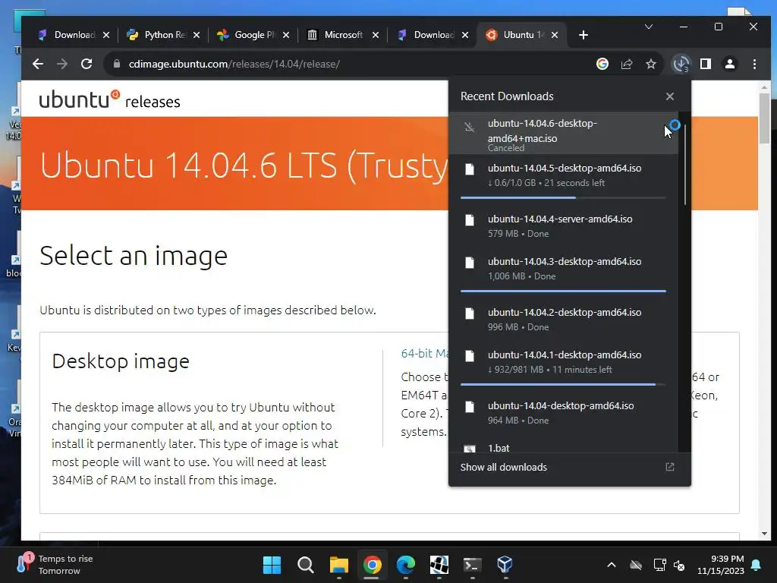Open Chrome's three-dot menu
This screenshot has height=583, width=777.
(x=754, y=64)
